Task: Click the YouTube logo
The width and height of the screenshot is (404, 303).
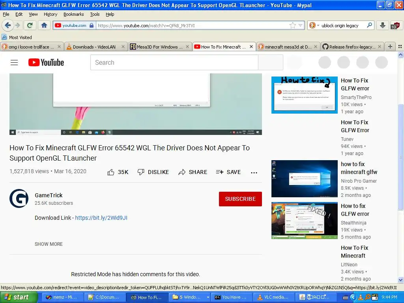Action: [x=46, y=62]
